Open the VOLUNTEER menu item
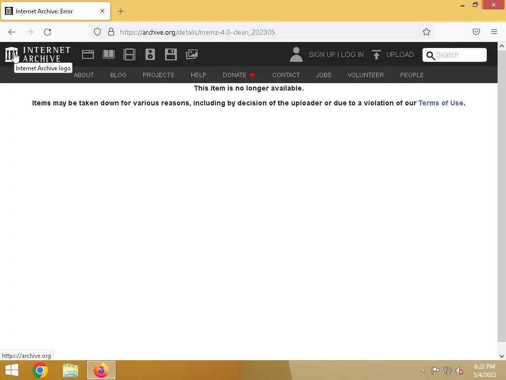506x380 pixels. click(x=366, y=75)
